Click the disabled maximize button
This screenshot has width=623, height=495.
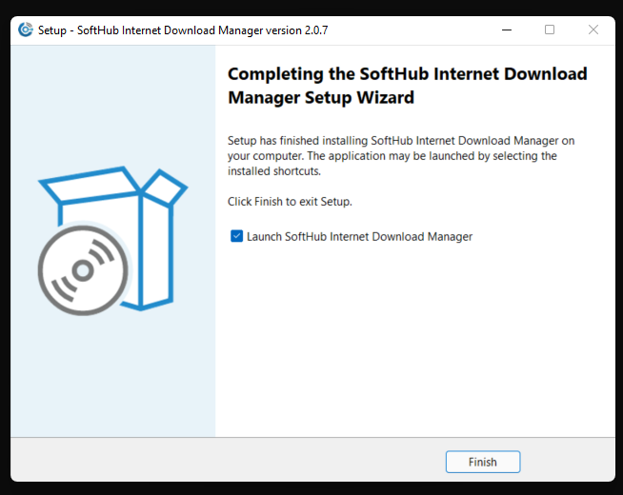tap(550, 30)
